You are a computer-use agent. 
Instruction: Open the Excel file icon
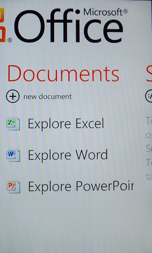(13, 124)
